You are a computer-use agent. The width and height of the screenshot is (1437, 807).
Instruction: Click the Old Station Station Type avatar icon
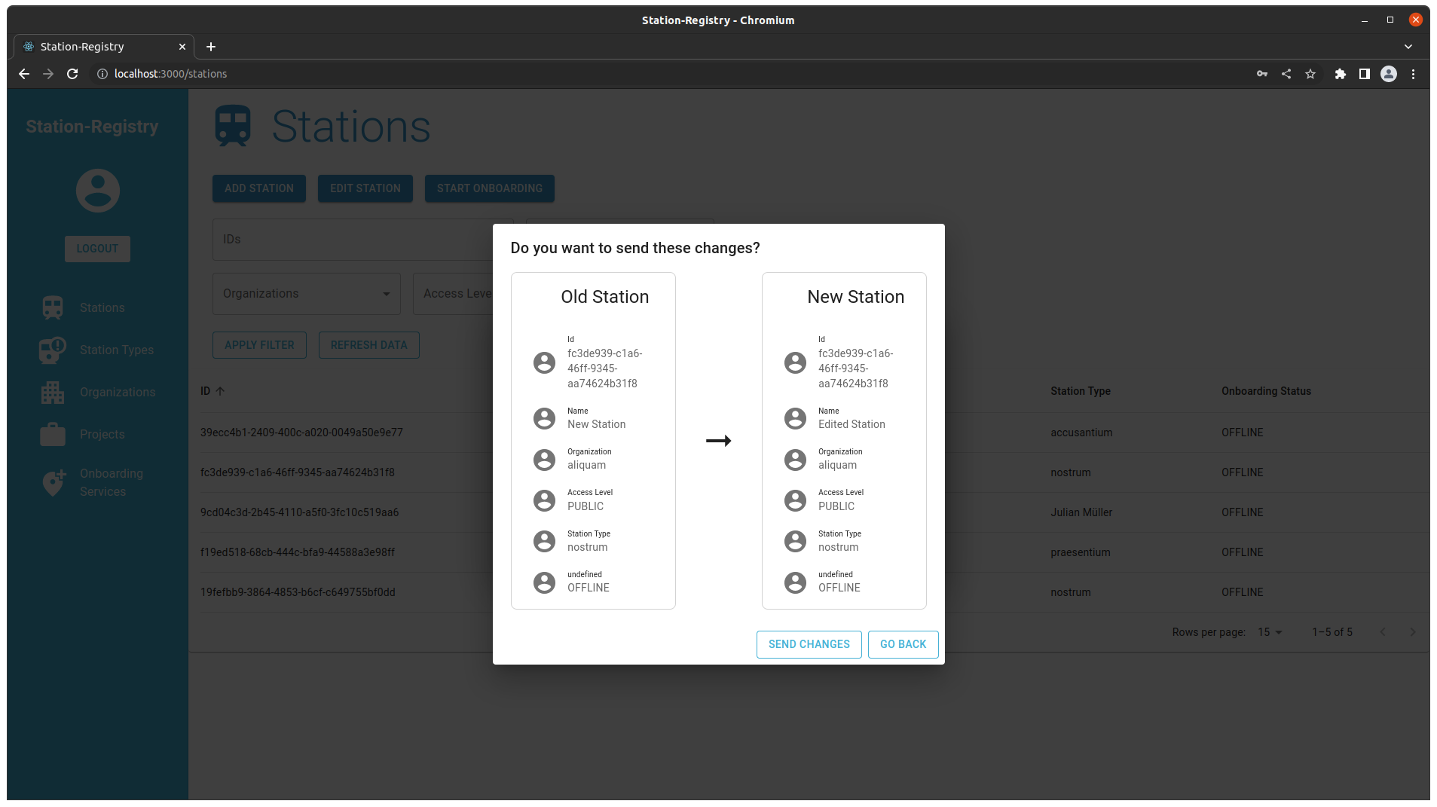[544, 541]
